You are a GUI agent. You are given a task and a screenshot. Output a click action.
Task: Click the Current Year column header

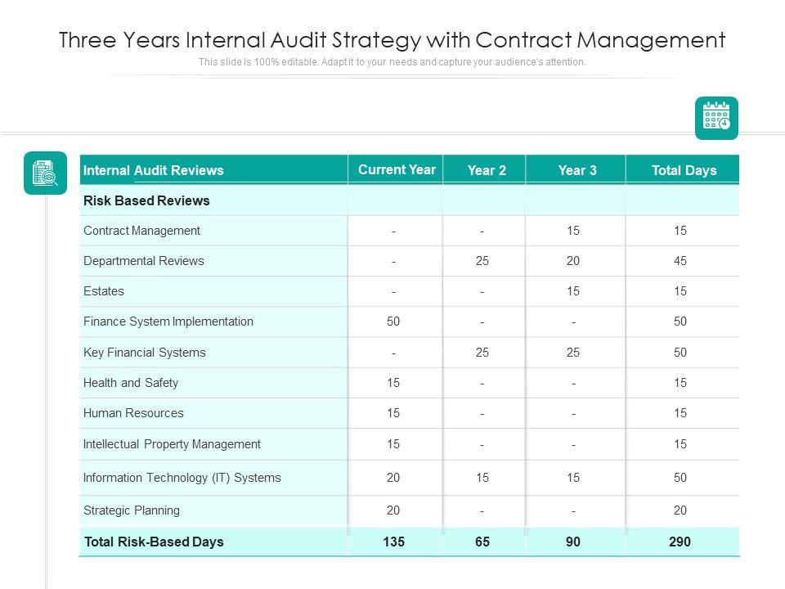pos(397,169)
